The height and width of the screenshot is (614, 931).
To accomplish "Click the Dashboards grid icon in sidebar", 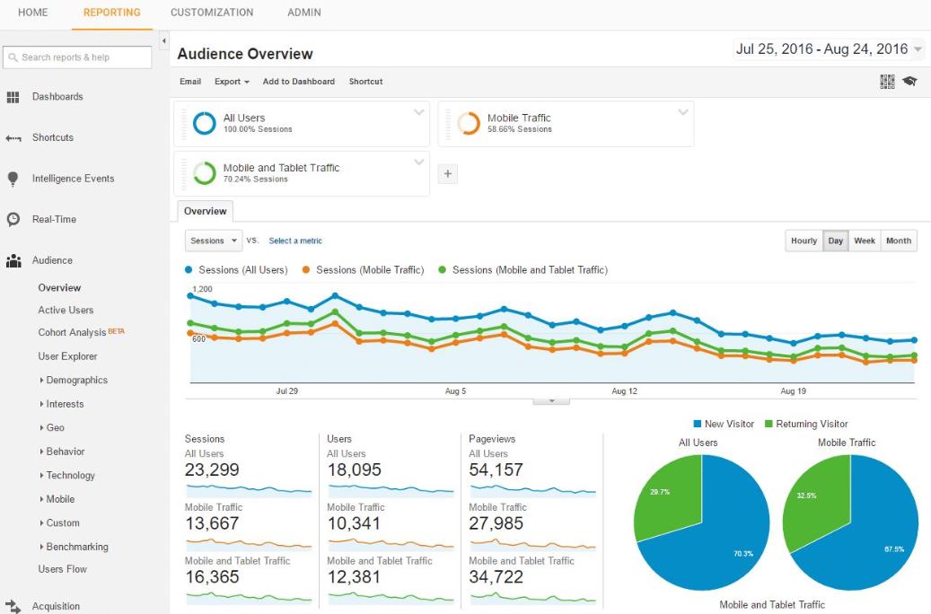I will pos(13,97).
